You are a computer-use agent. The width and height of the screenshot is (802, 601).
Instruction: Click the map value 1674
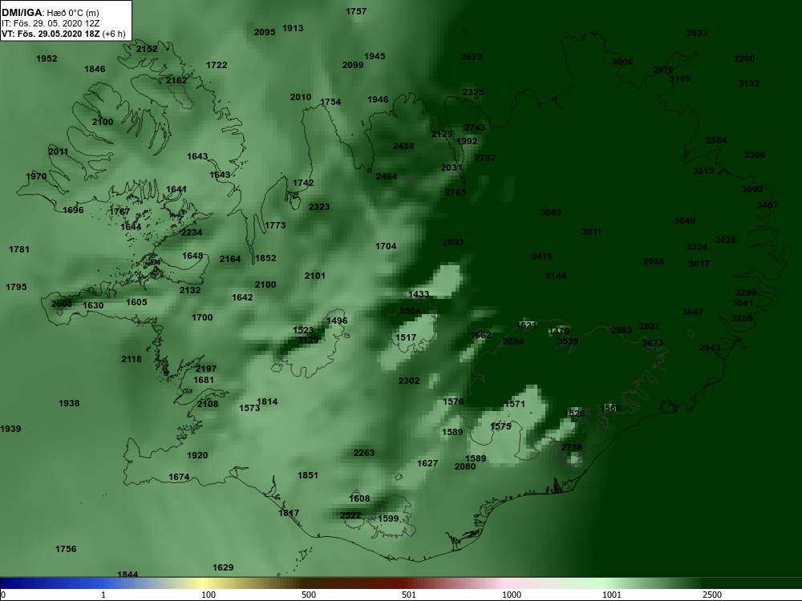tap(179, 477)
